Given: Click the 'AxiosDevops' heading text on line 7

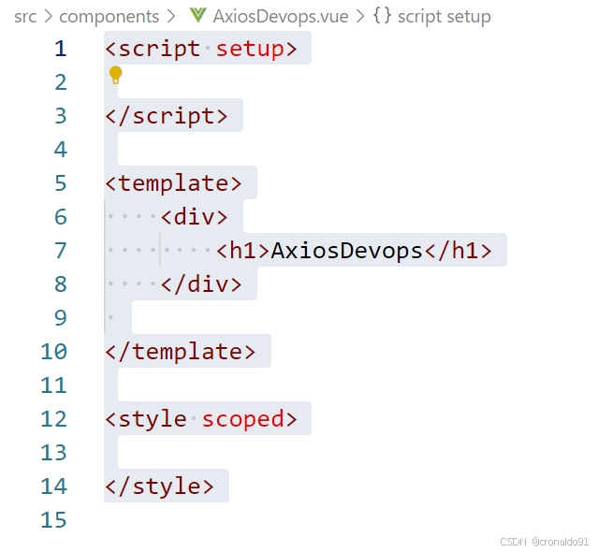Looking at the screenshot, I should [346, 251].
